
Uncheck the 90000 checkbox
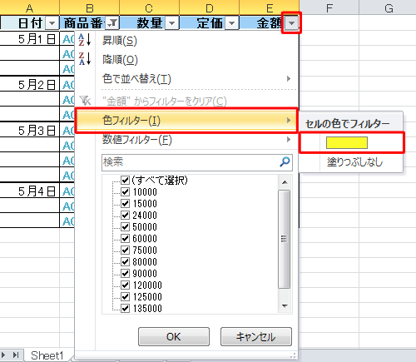[x=126, y=274]
